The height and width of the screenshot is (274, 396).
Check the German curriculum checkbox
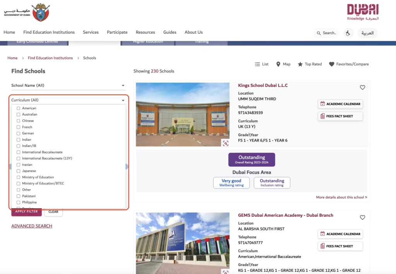(x=19, y=133)
